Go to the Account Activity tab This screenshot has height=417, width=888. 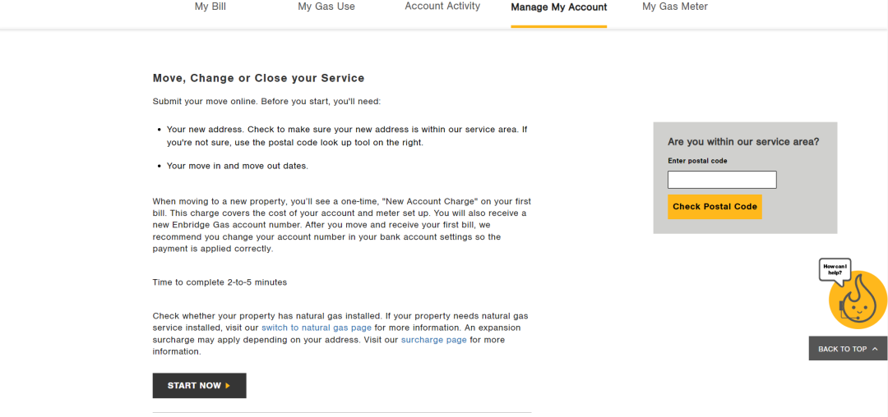(442, 7)
